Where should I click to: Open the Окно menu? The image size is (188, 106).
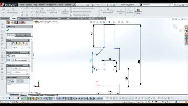61,5
